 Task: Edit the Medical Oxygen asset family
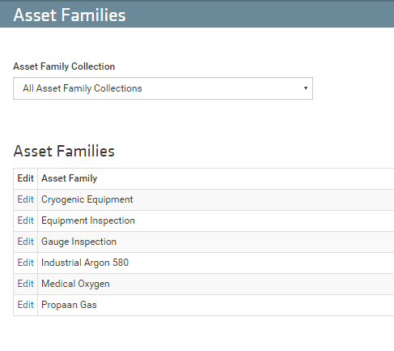point(26,284)
